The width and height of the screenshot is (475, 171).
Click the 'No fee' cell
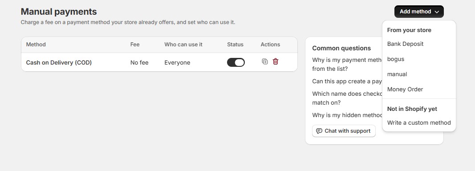coord(139,63)
